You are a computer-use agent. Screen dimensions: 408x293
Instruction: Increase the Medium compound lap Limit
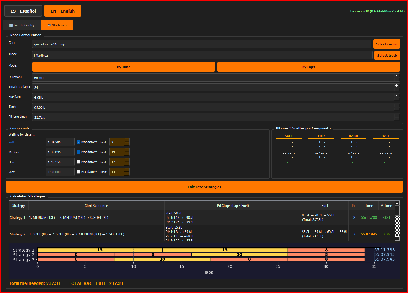point(127,150)
